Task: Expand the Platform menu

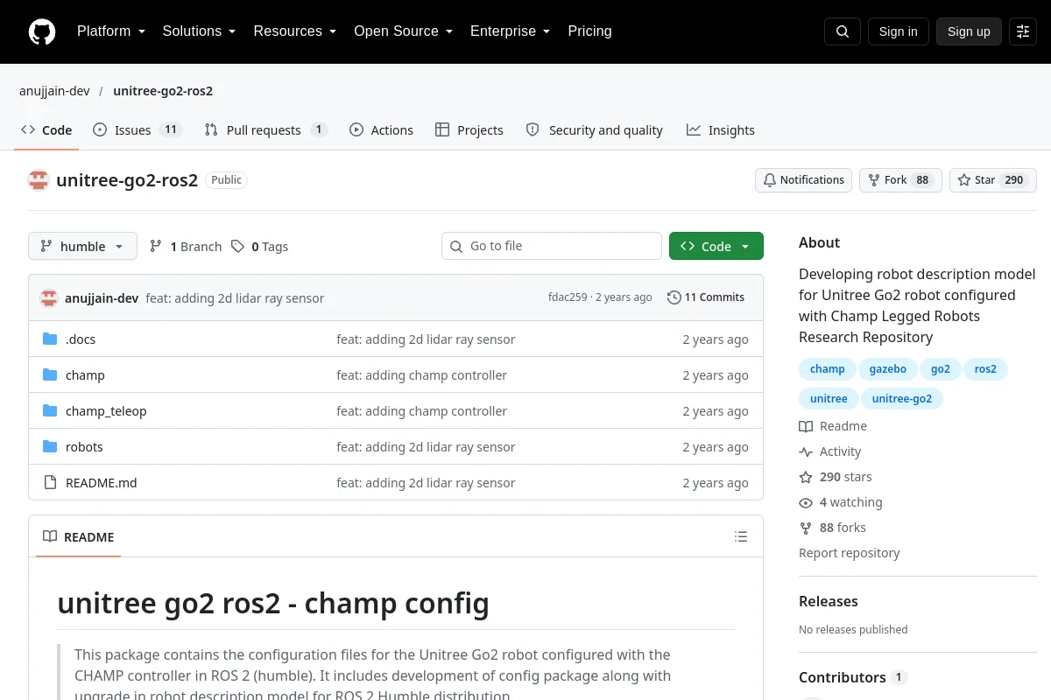Action: [x=111, y=31]
